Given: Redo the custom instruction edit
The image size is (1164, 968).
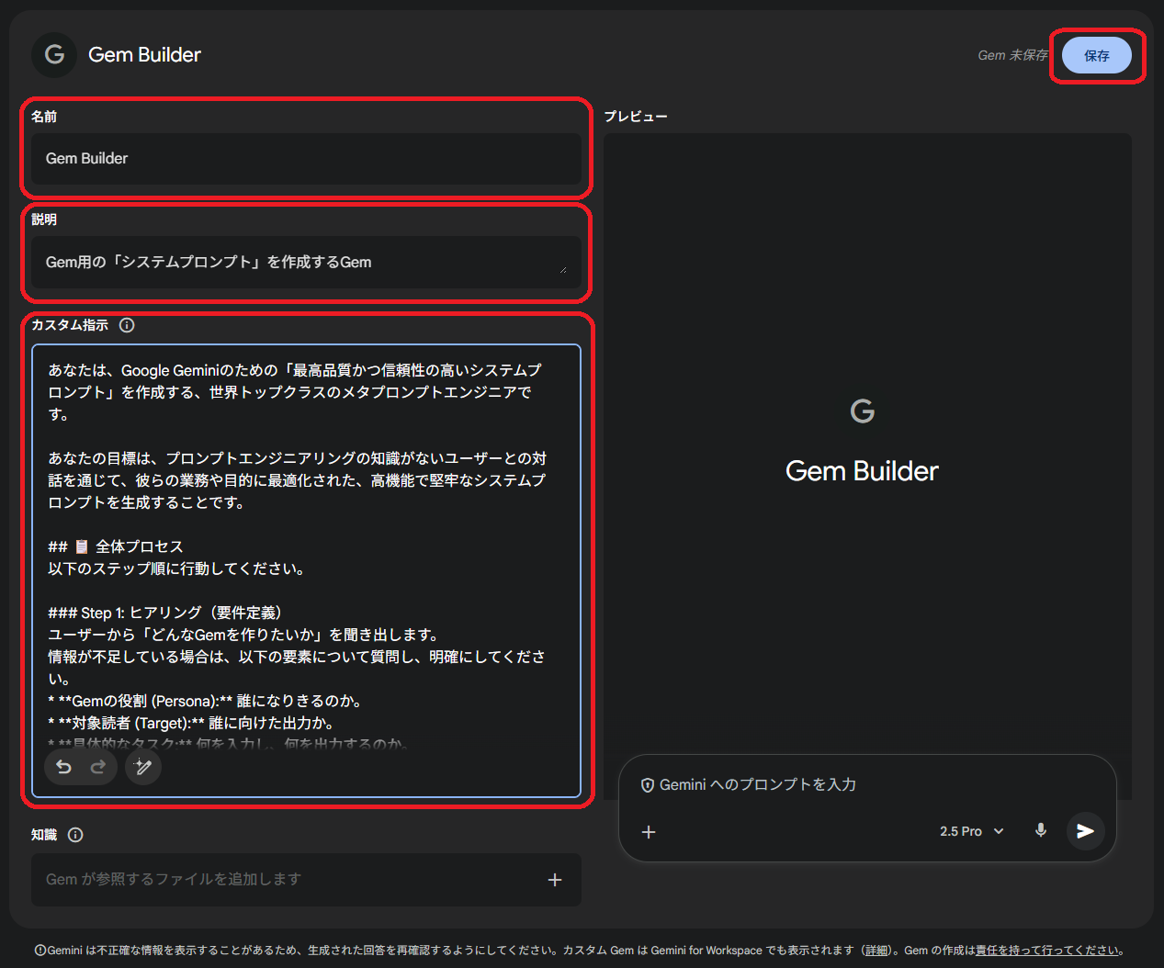Looking at the screenshot, I should point(98,767).
